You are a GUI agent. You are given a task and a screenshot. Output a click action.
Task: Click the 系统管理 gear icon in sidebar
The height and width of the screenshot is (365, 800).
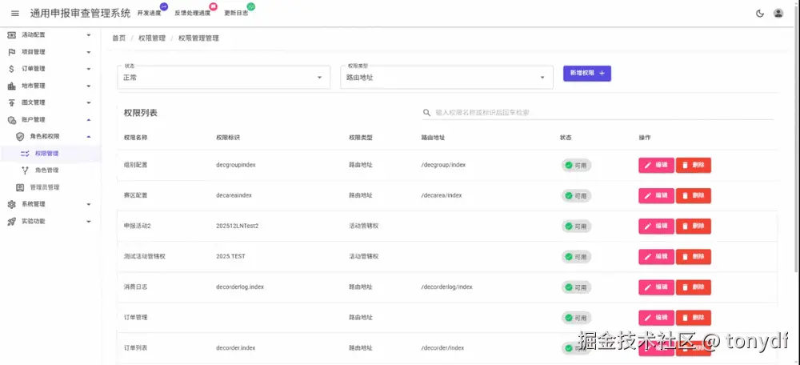[x=11, y=204]
